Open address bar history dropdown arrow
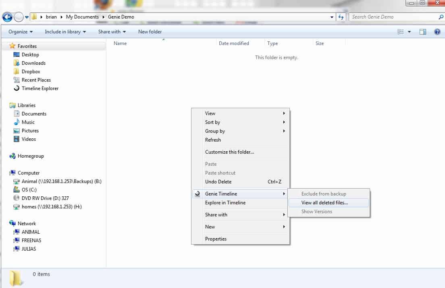The height and width of the screenshot is (288, 445). point(332,17)
